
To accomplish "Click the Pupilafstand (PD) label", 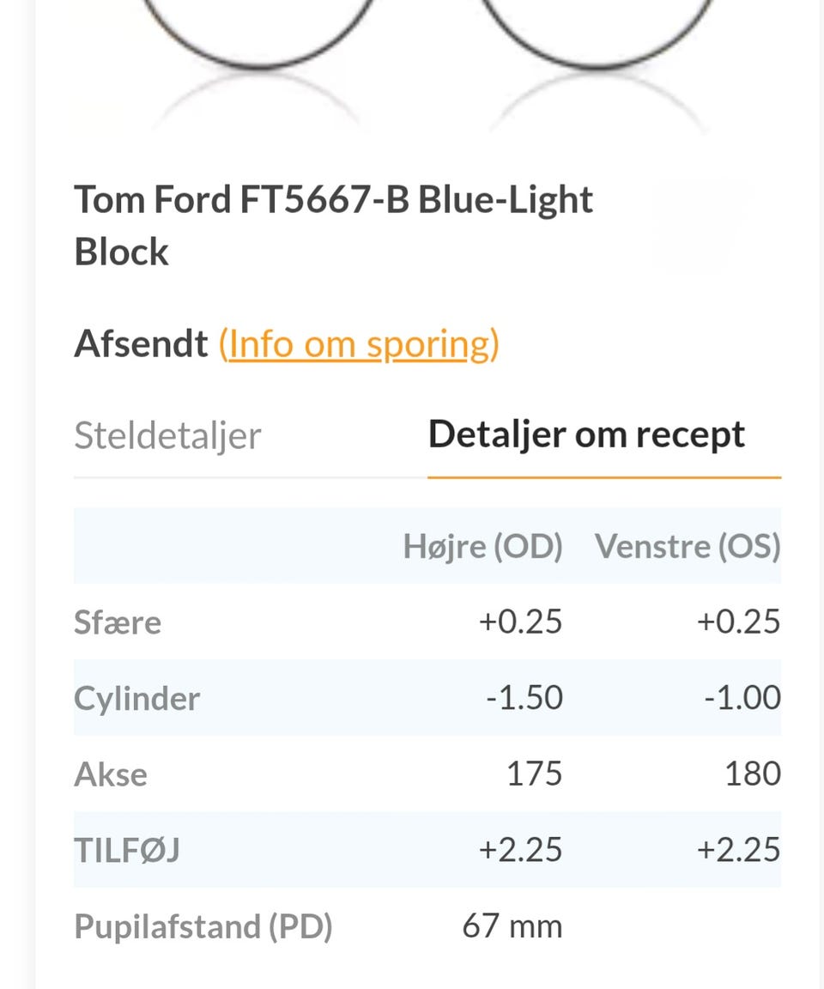I will [x=203, y=926].
